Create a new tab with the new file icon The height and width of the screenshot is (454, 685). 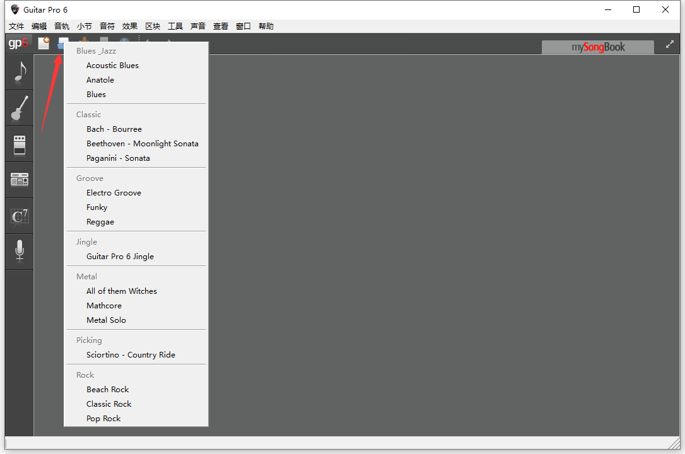point(44,43)
